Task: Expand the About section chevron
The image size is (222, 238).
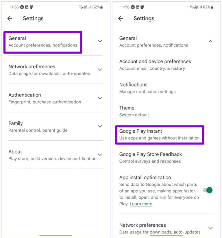Action: pos(100,155)
